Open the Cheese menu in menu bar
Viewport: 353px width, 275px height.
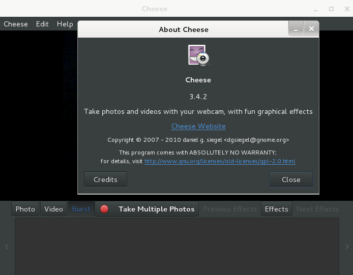pos(16,24)
